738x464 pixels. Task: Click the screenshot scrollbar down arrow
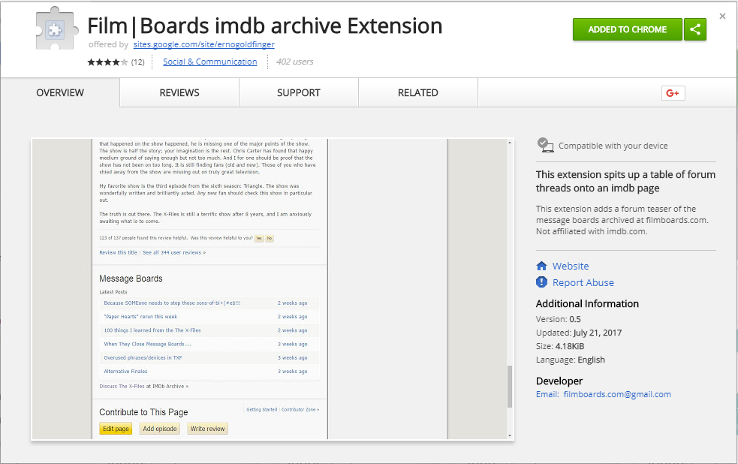pyautogui.click(x=509, y=435)
